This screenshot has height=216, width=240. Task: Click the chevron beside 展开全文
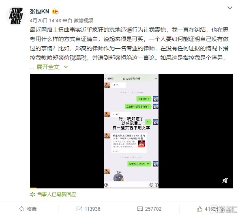click(66, 67)
